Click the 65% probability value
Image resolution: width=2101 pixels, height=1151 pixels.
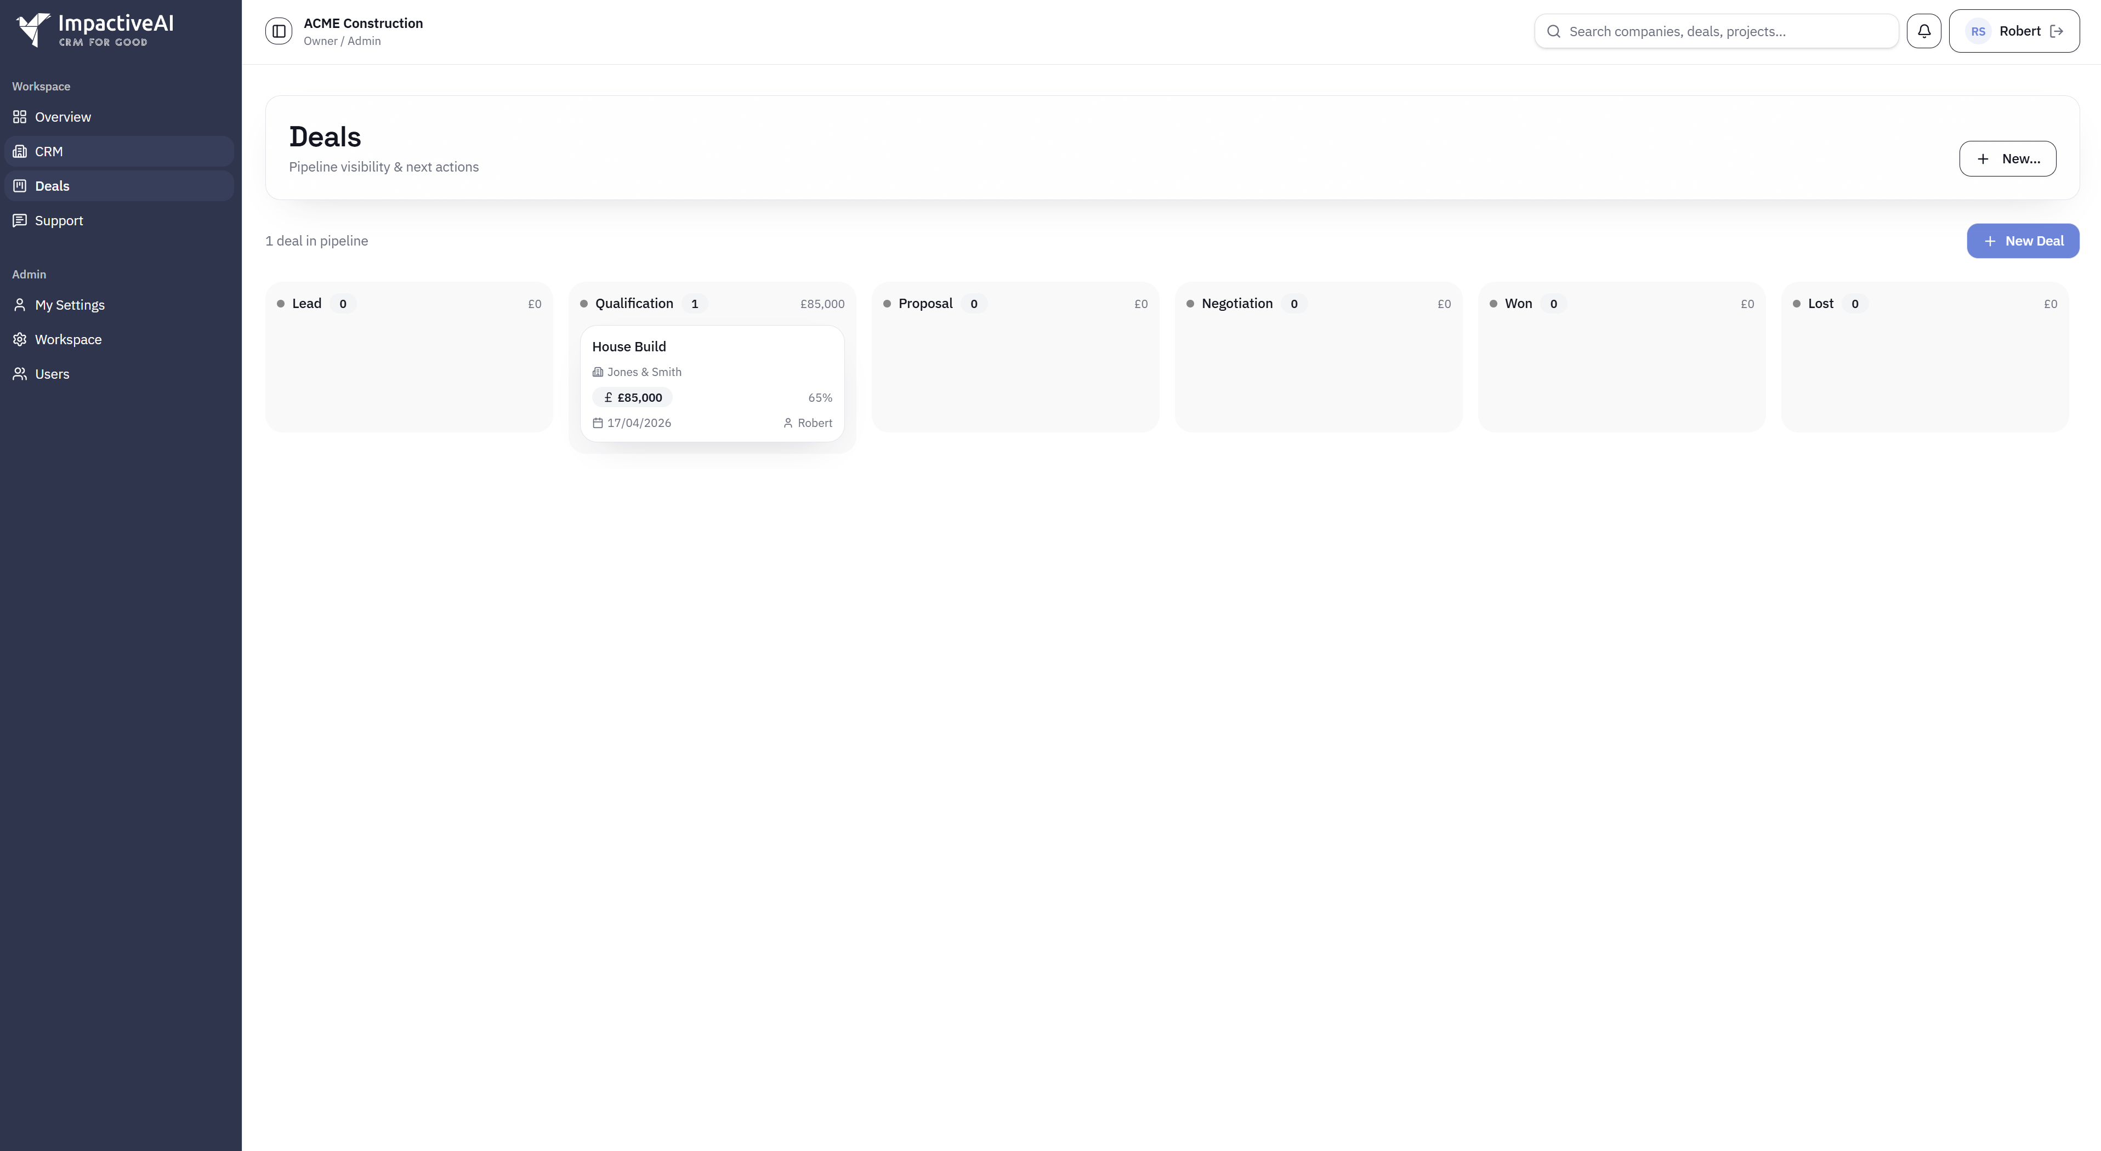click(x=820, y=398)
